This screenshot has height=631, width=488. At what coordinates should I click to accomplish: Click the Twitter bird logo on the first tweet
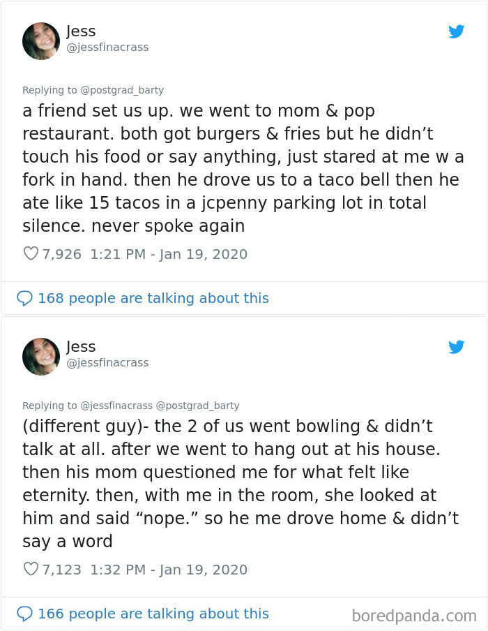pos(457,31)
